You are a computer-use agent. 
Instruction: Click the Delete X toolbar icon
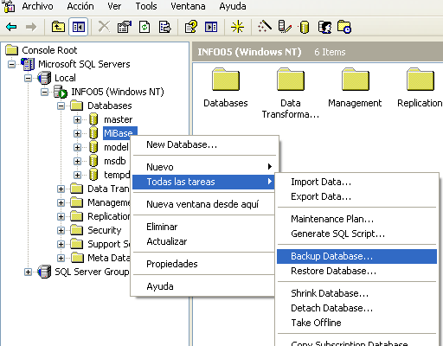[104, 27]
